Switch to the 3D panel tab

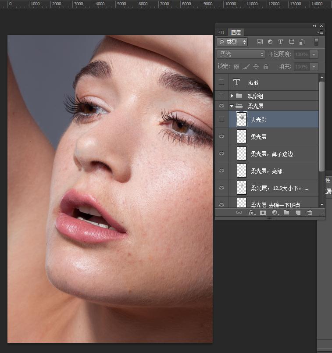(x=221, y=32)
